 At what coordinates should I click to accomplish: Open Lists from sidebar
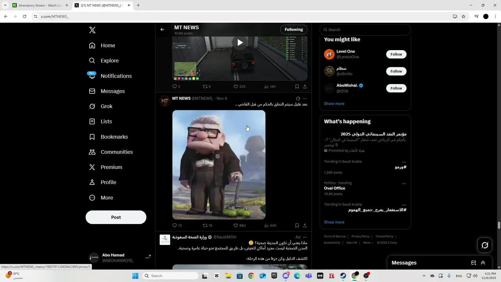click(101, 121)
